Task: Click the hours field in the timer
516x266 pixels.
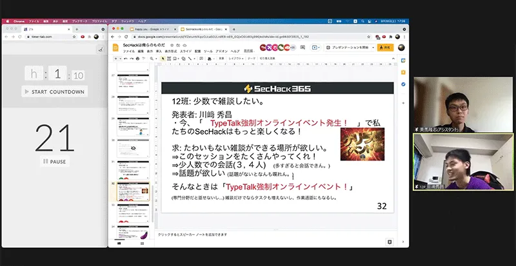Action: pos(34,73)
